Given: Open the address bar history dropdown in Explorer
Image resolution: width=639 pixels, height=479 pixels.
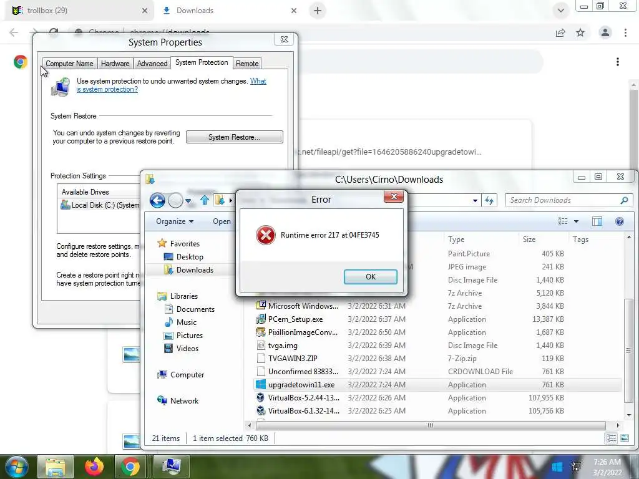Looking at the screenshot, I should pyautogui.click(x=475, y=200).
